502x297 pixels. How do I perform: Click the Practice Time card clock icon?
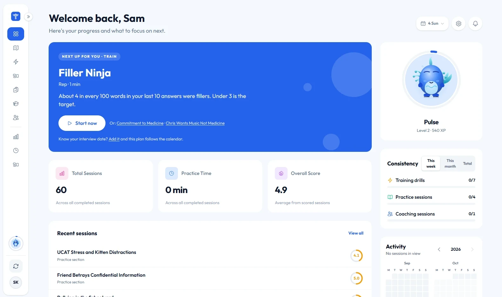[172, 173]
